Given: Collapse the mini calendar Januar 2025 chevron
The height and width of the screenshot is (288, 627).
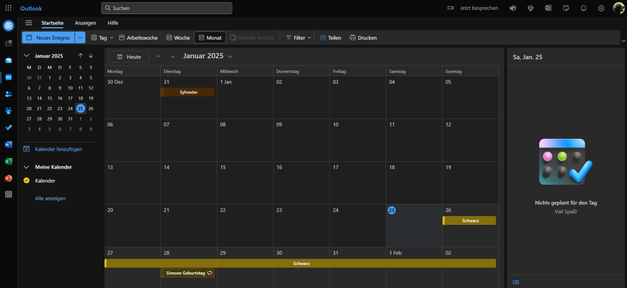Looking at the screenshot, I should pos(27,56).
